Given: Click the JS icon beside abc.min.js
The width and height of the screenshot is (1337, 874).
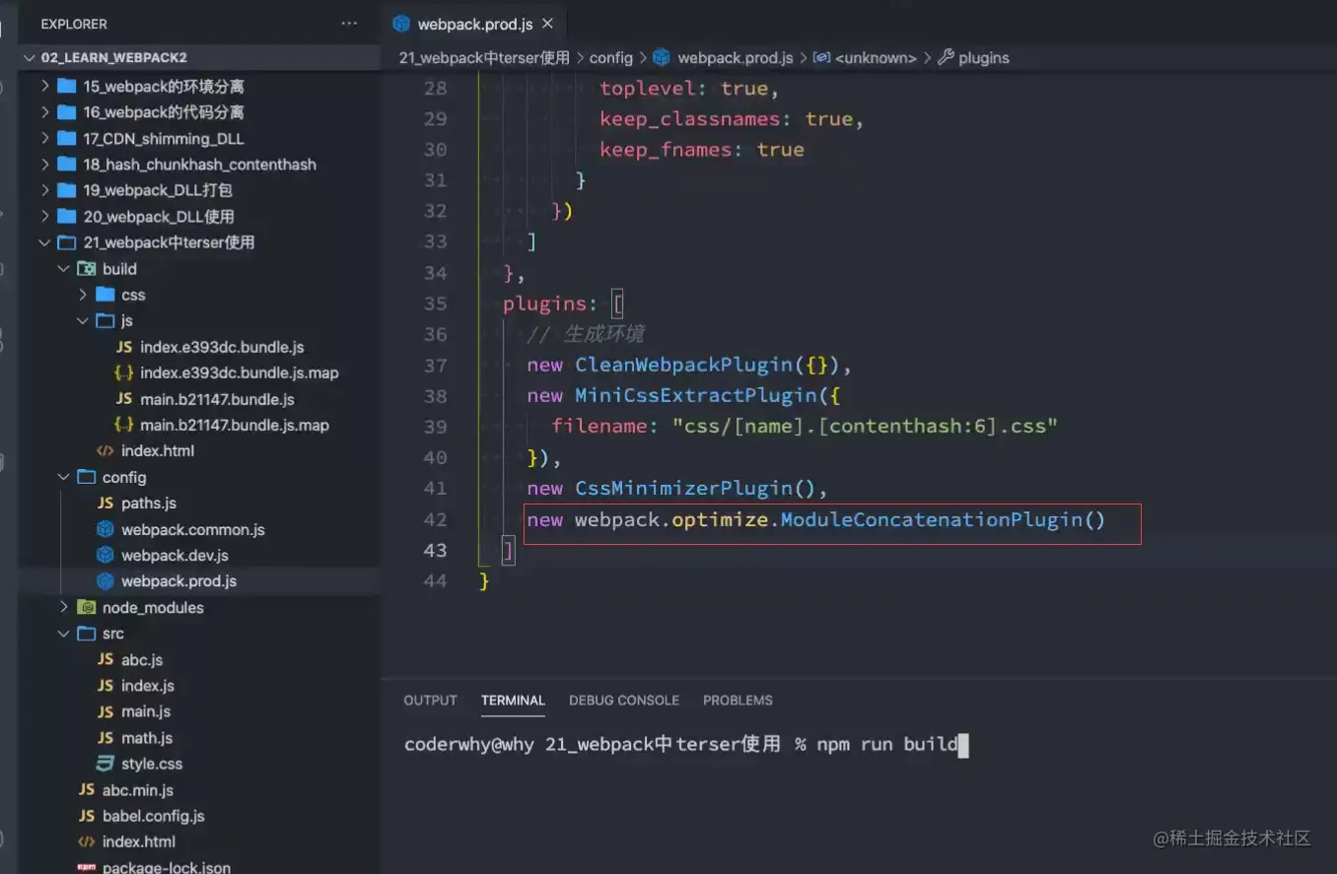Looking at the screenshot, I should click(87, 789).
